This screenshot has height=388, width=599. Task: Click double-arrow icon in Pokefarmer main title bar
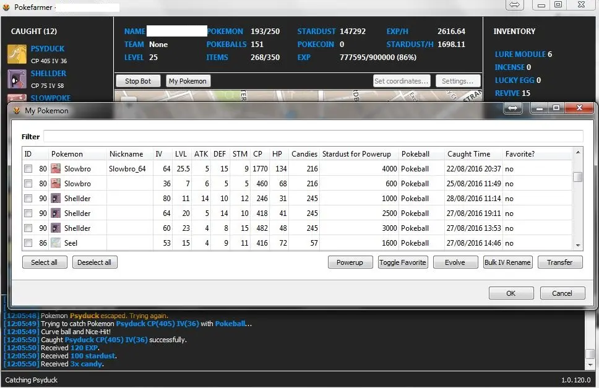(x=515, y=5)
